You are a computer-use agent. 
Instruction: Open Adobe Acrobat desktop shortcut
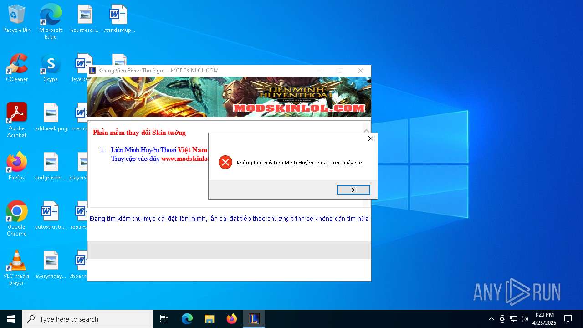click(x=17, y=120)
